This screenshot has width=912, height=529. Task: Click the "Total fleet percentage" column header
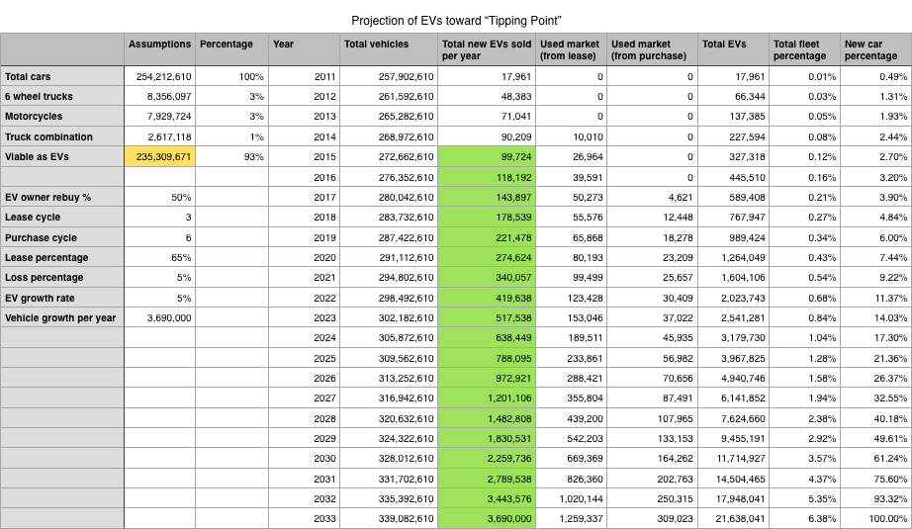click(x=804, y=49)
